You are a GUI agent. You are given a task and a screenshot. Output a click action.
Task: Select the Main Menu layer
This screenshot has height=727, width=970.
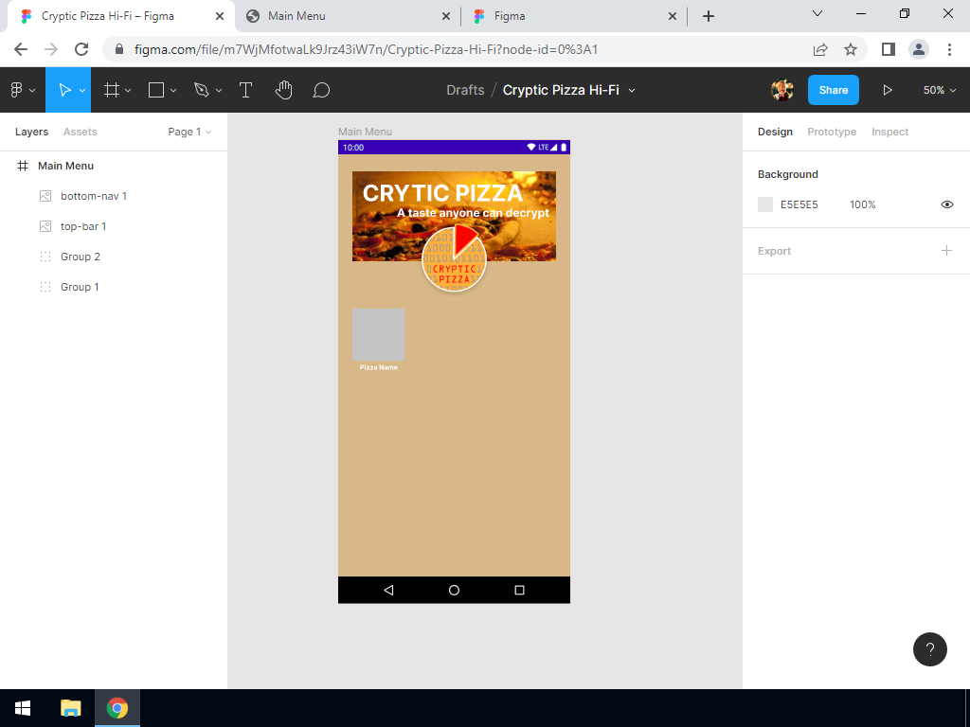pyautogui.click(x=114, y=166)
